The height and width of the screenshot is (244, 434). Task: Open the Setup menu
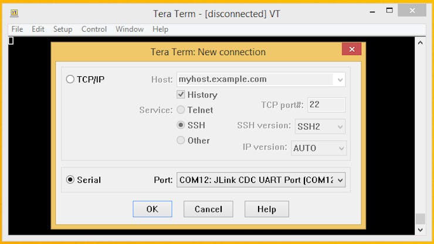pos(63,29)
